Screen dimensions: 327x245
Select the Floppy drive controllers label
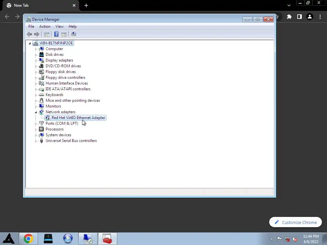click(65, 78)
